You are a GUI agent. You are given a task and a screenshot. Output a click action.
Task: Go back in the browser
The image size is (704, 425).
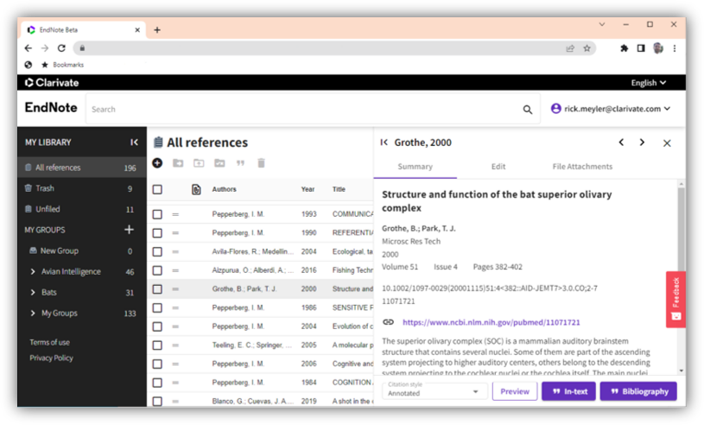point(29,48)
